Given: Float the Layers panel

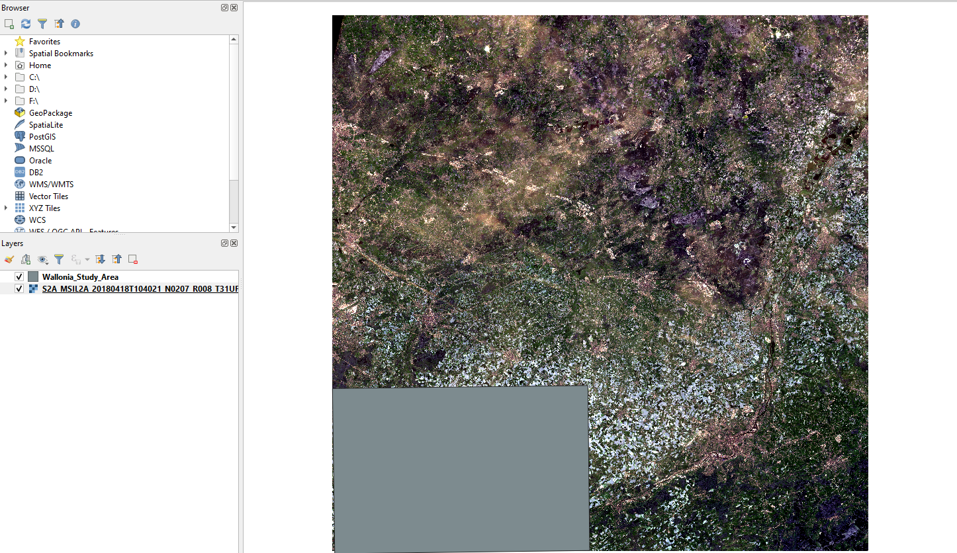Looking at the screenshot, I should click(x=225, y=243).
